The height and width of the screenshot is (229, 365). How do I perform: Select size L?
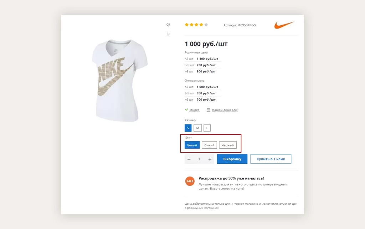[207, 128]
